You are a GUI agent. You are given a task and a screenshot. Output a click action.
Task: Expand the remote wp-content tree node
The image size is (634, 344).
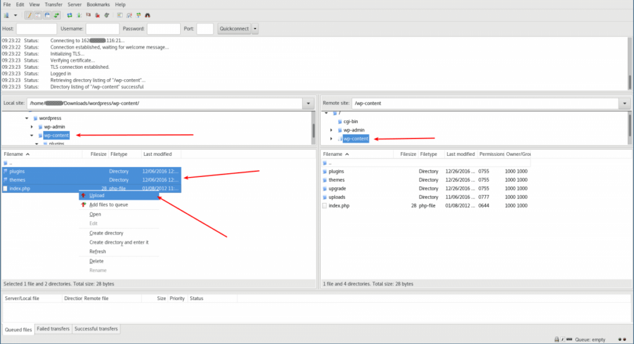331,139
